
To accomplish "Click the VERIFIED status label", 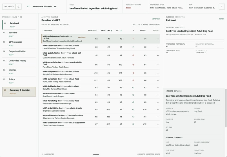I will (x=156, y=19).
